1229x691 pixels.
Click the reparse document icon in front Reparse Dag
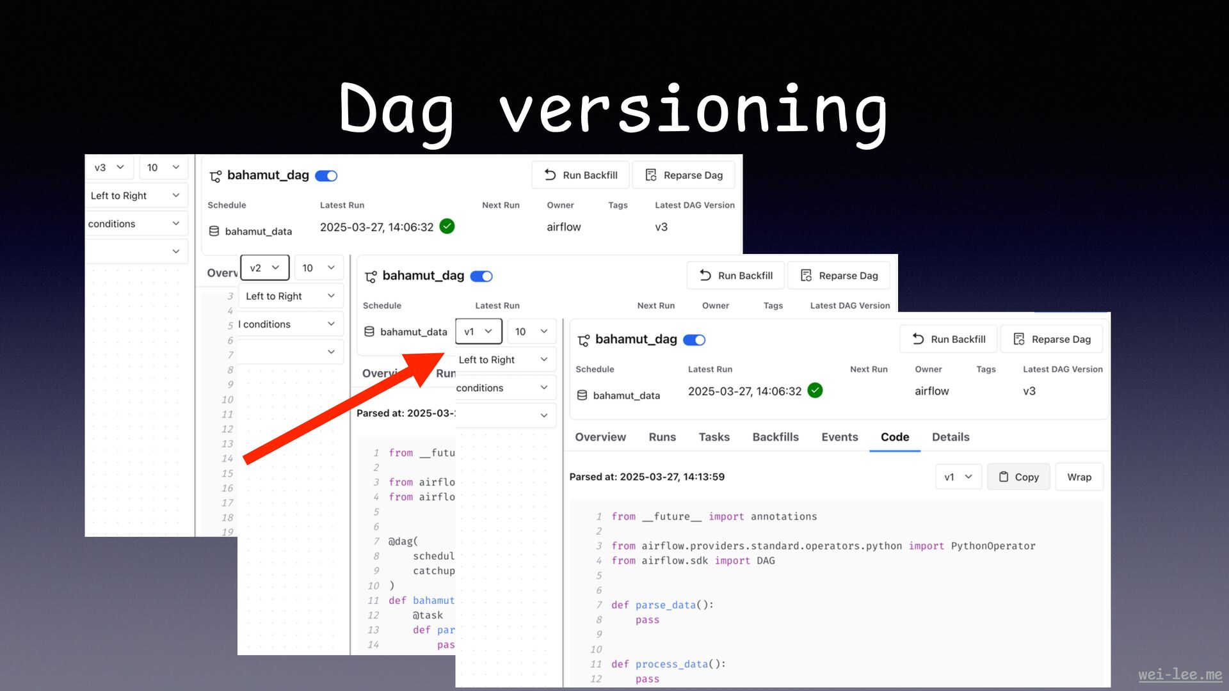tap(1018, 339)
